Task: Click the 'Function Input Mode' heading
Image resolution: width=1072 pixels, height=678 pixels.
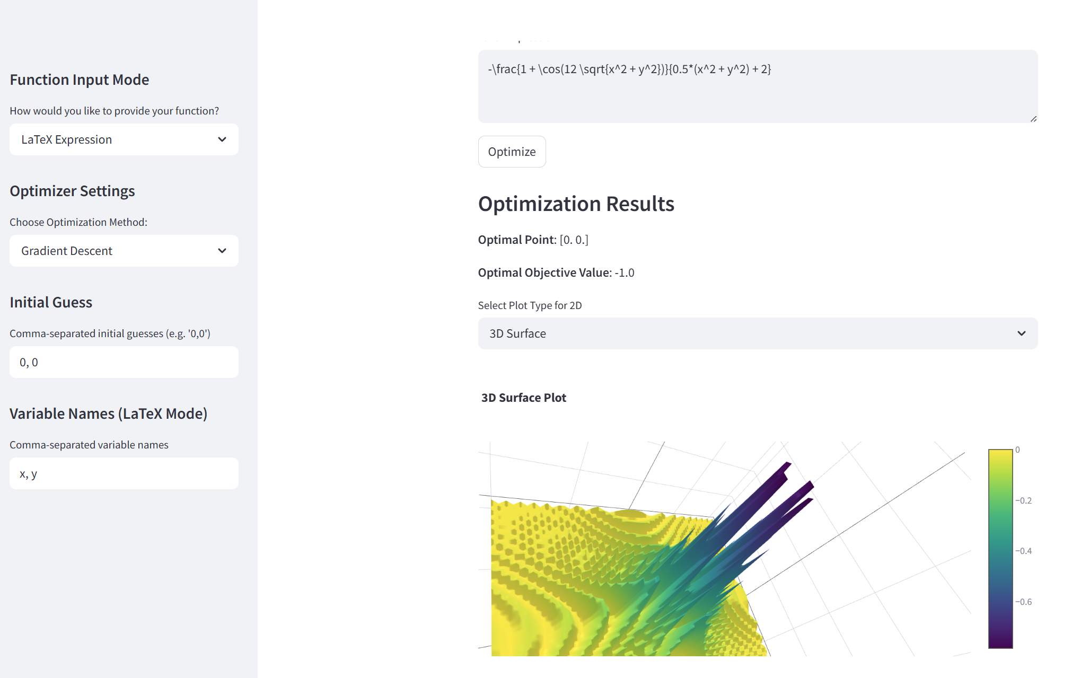Action: pos(80,80)
